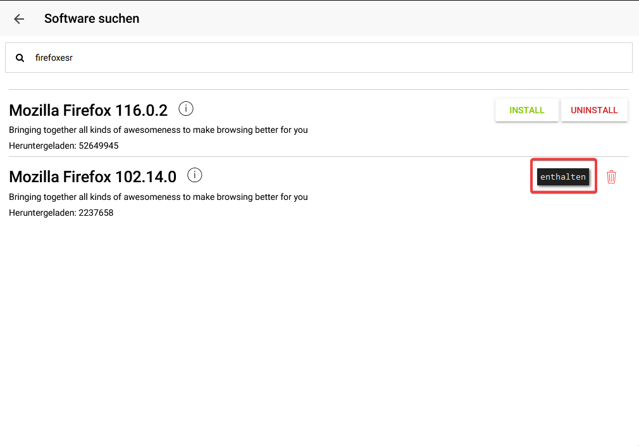Click the search magnifier icon
The height and width of the screenshot is (446, 639).
pyautogui.click(x=20, y=58)
